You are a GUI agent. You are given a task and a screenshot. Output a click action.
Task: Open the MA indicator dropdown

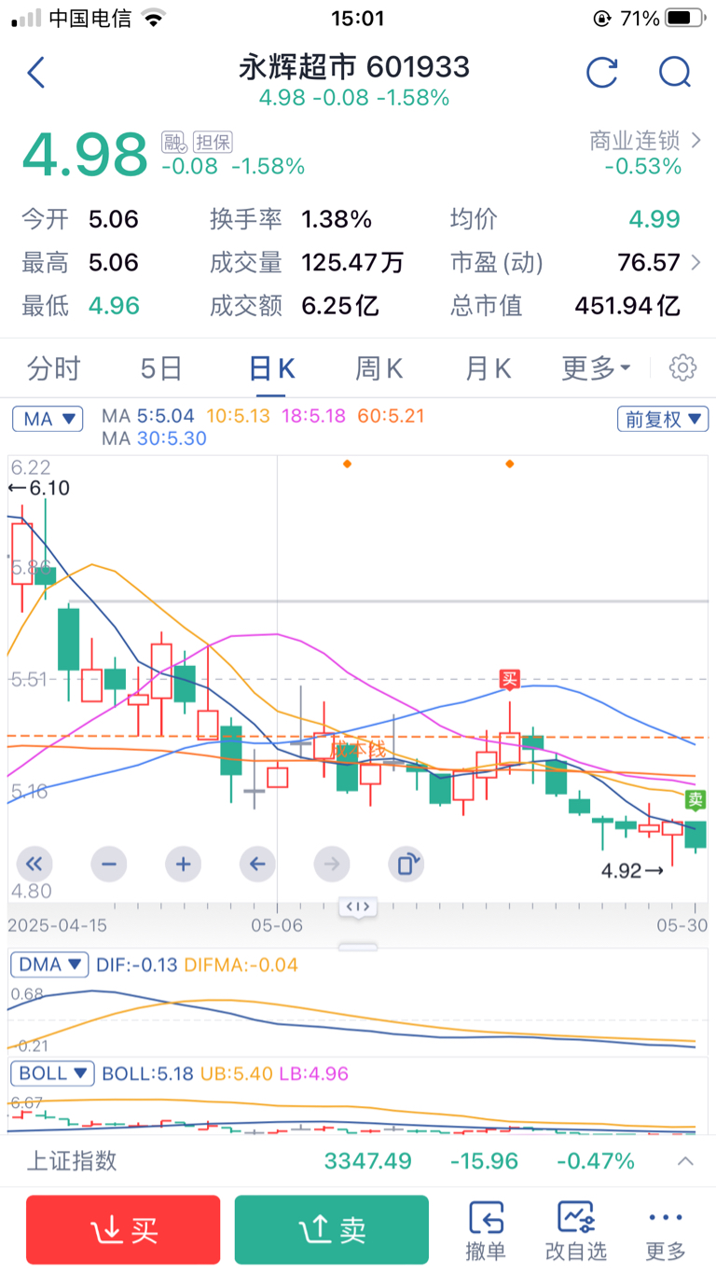click(48, 420)
